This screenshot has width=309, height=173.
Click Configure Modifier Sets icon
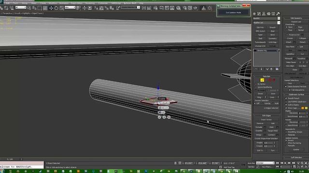pyautogui.click(x=277, y=69)
